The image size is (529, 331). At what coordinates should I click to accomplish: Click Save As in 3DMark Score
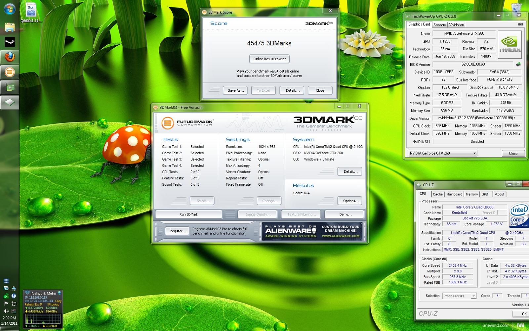[235, 90]
